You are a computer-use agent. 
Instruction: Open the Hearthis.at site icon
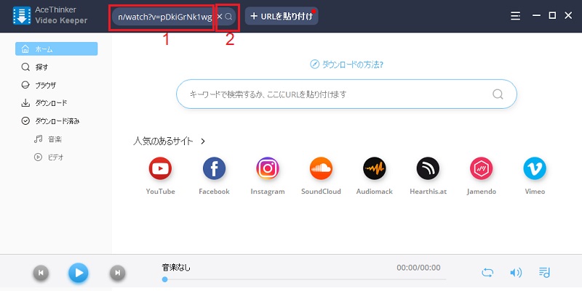coord(428,168)
